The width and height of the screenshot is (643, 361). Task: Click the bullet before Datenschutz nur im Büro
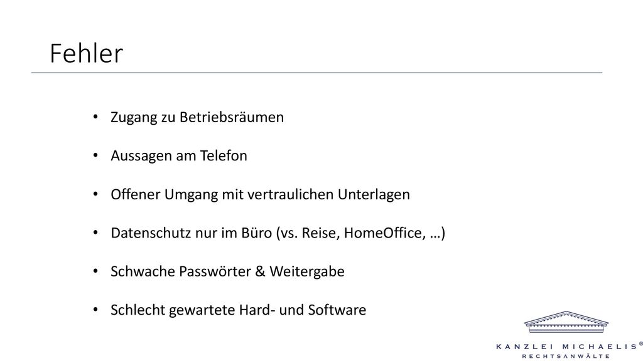coord(95,233)
